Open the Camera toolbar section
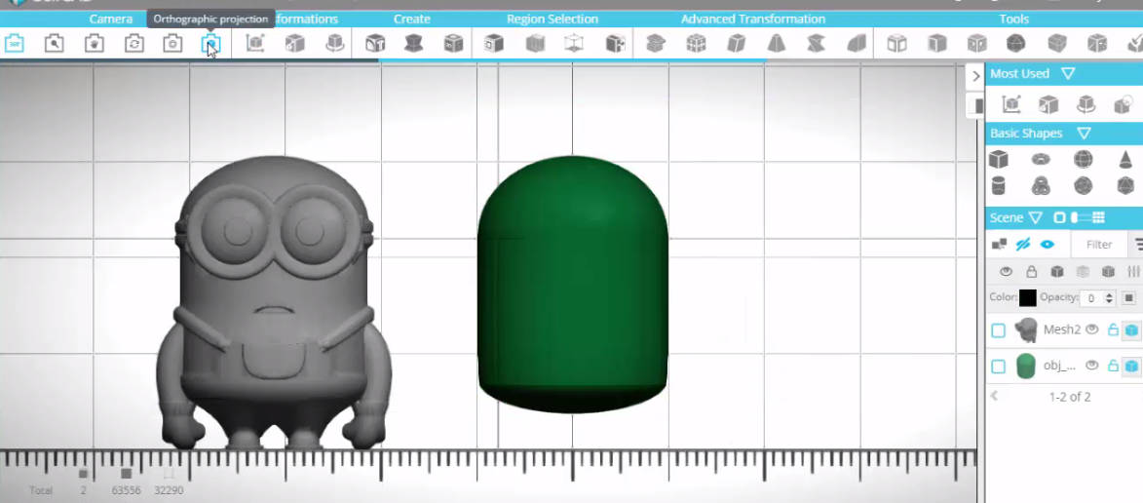Screen dimensions: 1143x503 [x=111, y=19]
